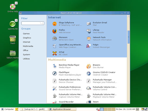Viewport: 148px width, 111px height.
Task: Click the display tray icon beside the clock
Action: (138, 109)
